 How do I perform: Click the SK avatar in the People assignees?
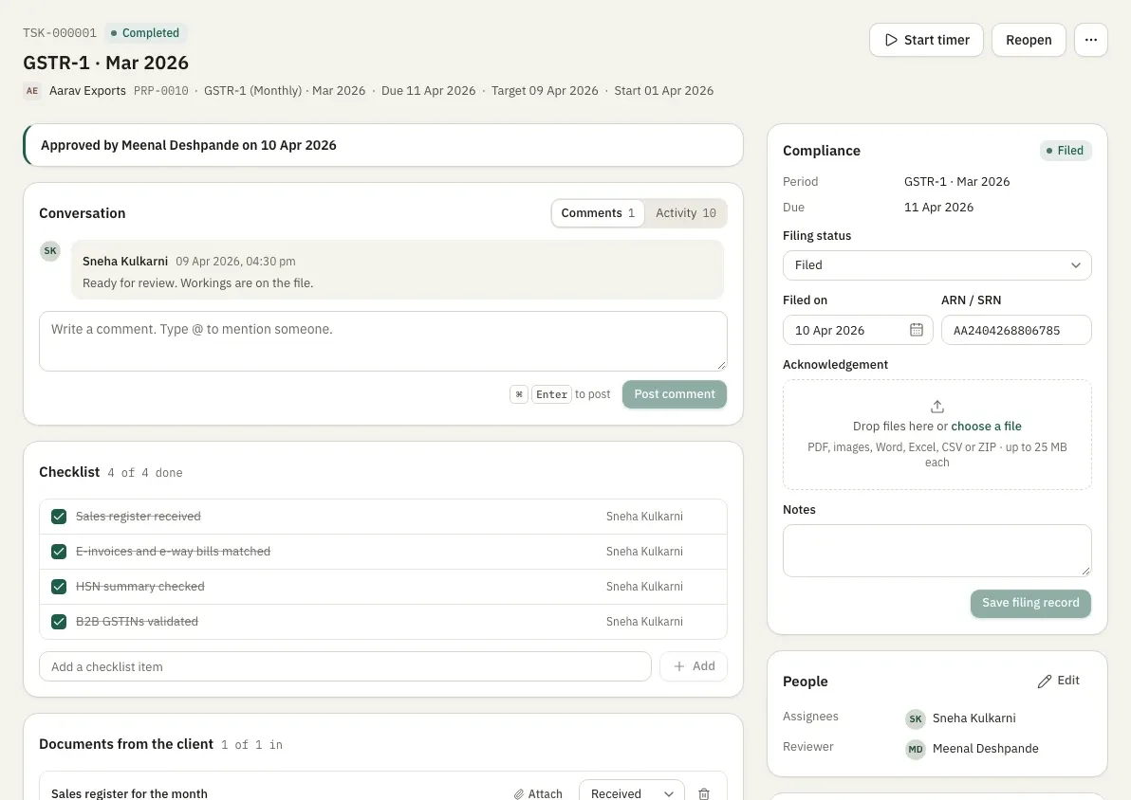(916, 718)
